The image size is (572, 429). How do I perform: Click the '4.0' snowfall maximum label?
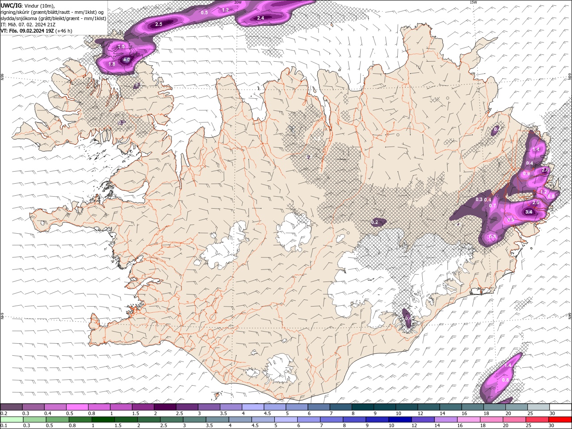126,59
